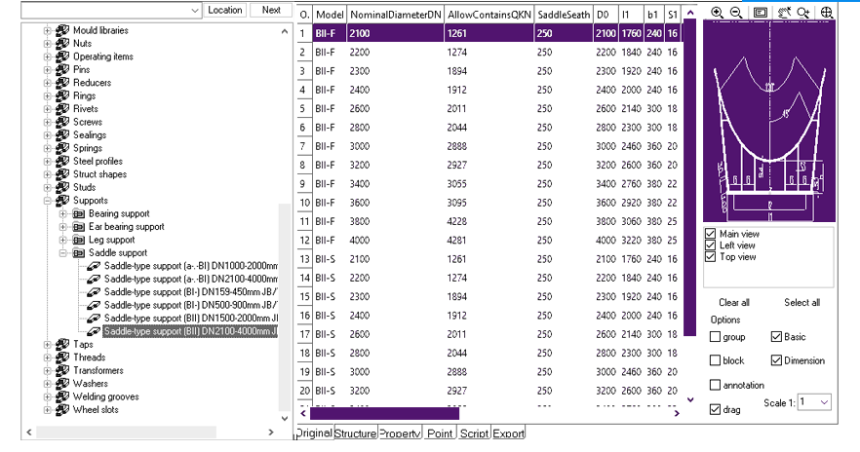The height and width of the screenshot is (452, 860).
Task: Open the Export tab
Action: pos(508,433)
